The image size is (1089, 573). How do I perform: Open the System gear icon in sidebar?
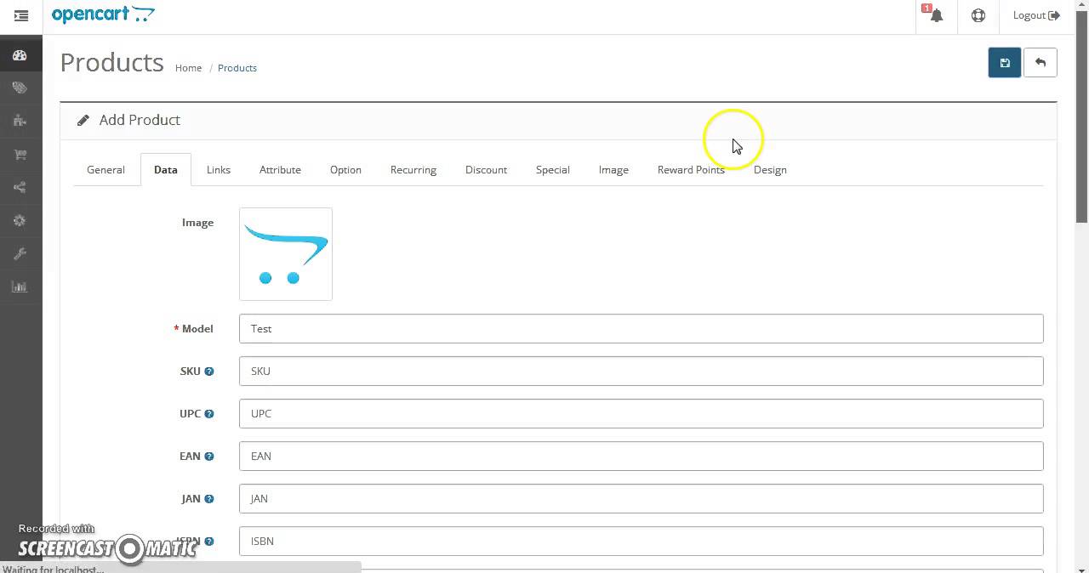click(x=20, y=220)
